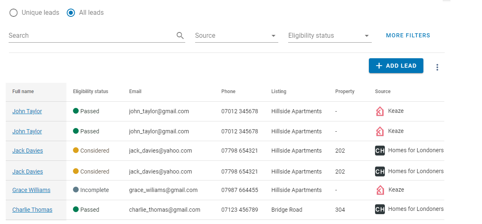Click the CH logo in Charlie Thomas row
Screen dimensions: 482x224
pyautogui.click(x=380, y=210)
